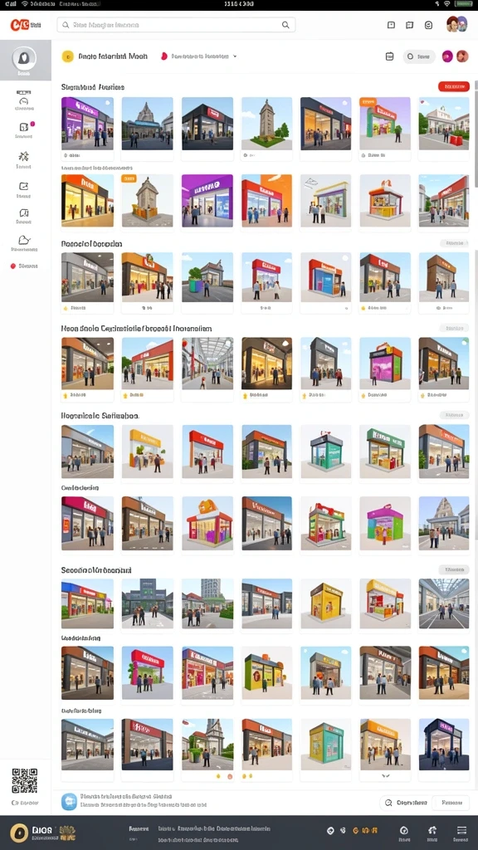Open the sidebar item with the pink notification dot

click(24, 129)
